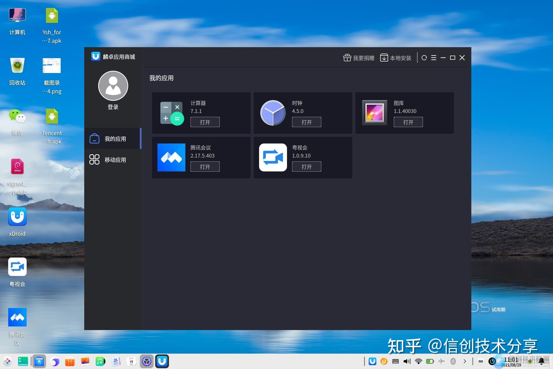Open the hamburger menu in the store titlebar
The image size is (553, 369).
[434, 58]
